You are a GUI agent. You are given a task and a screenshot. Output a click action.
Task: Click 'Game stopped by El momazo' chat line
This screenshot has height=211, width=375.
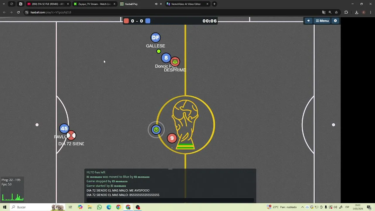coord(107,181)
